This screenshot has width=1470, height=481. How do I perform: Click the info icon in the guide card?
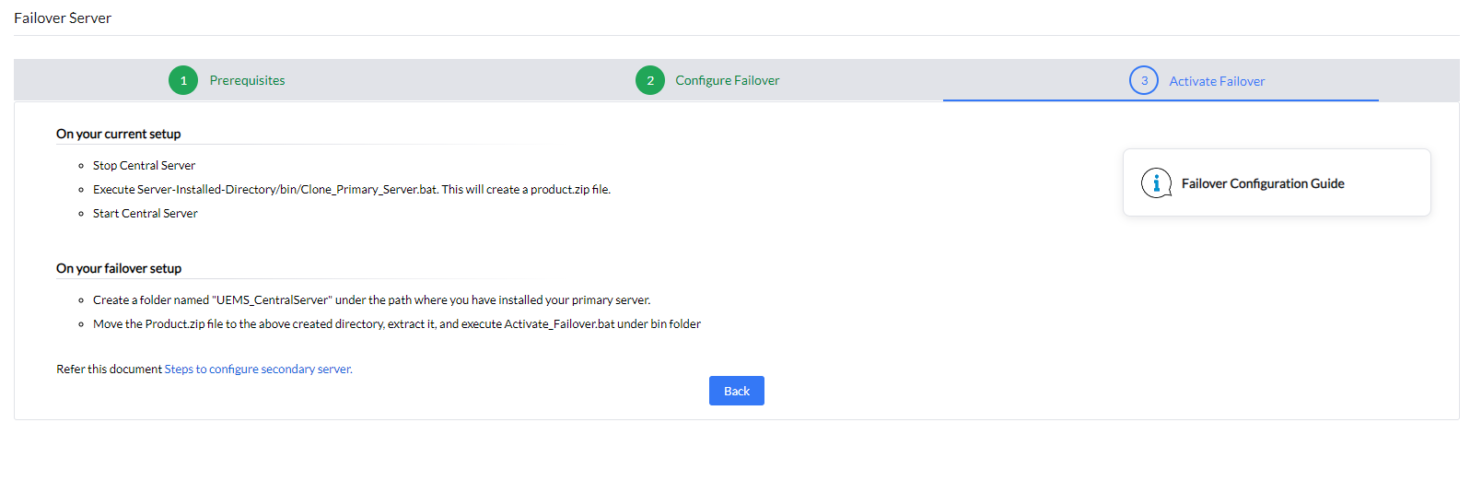click(1156, 183)
